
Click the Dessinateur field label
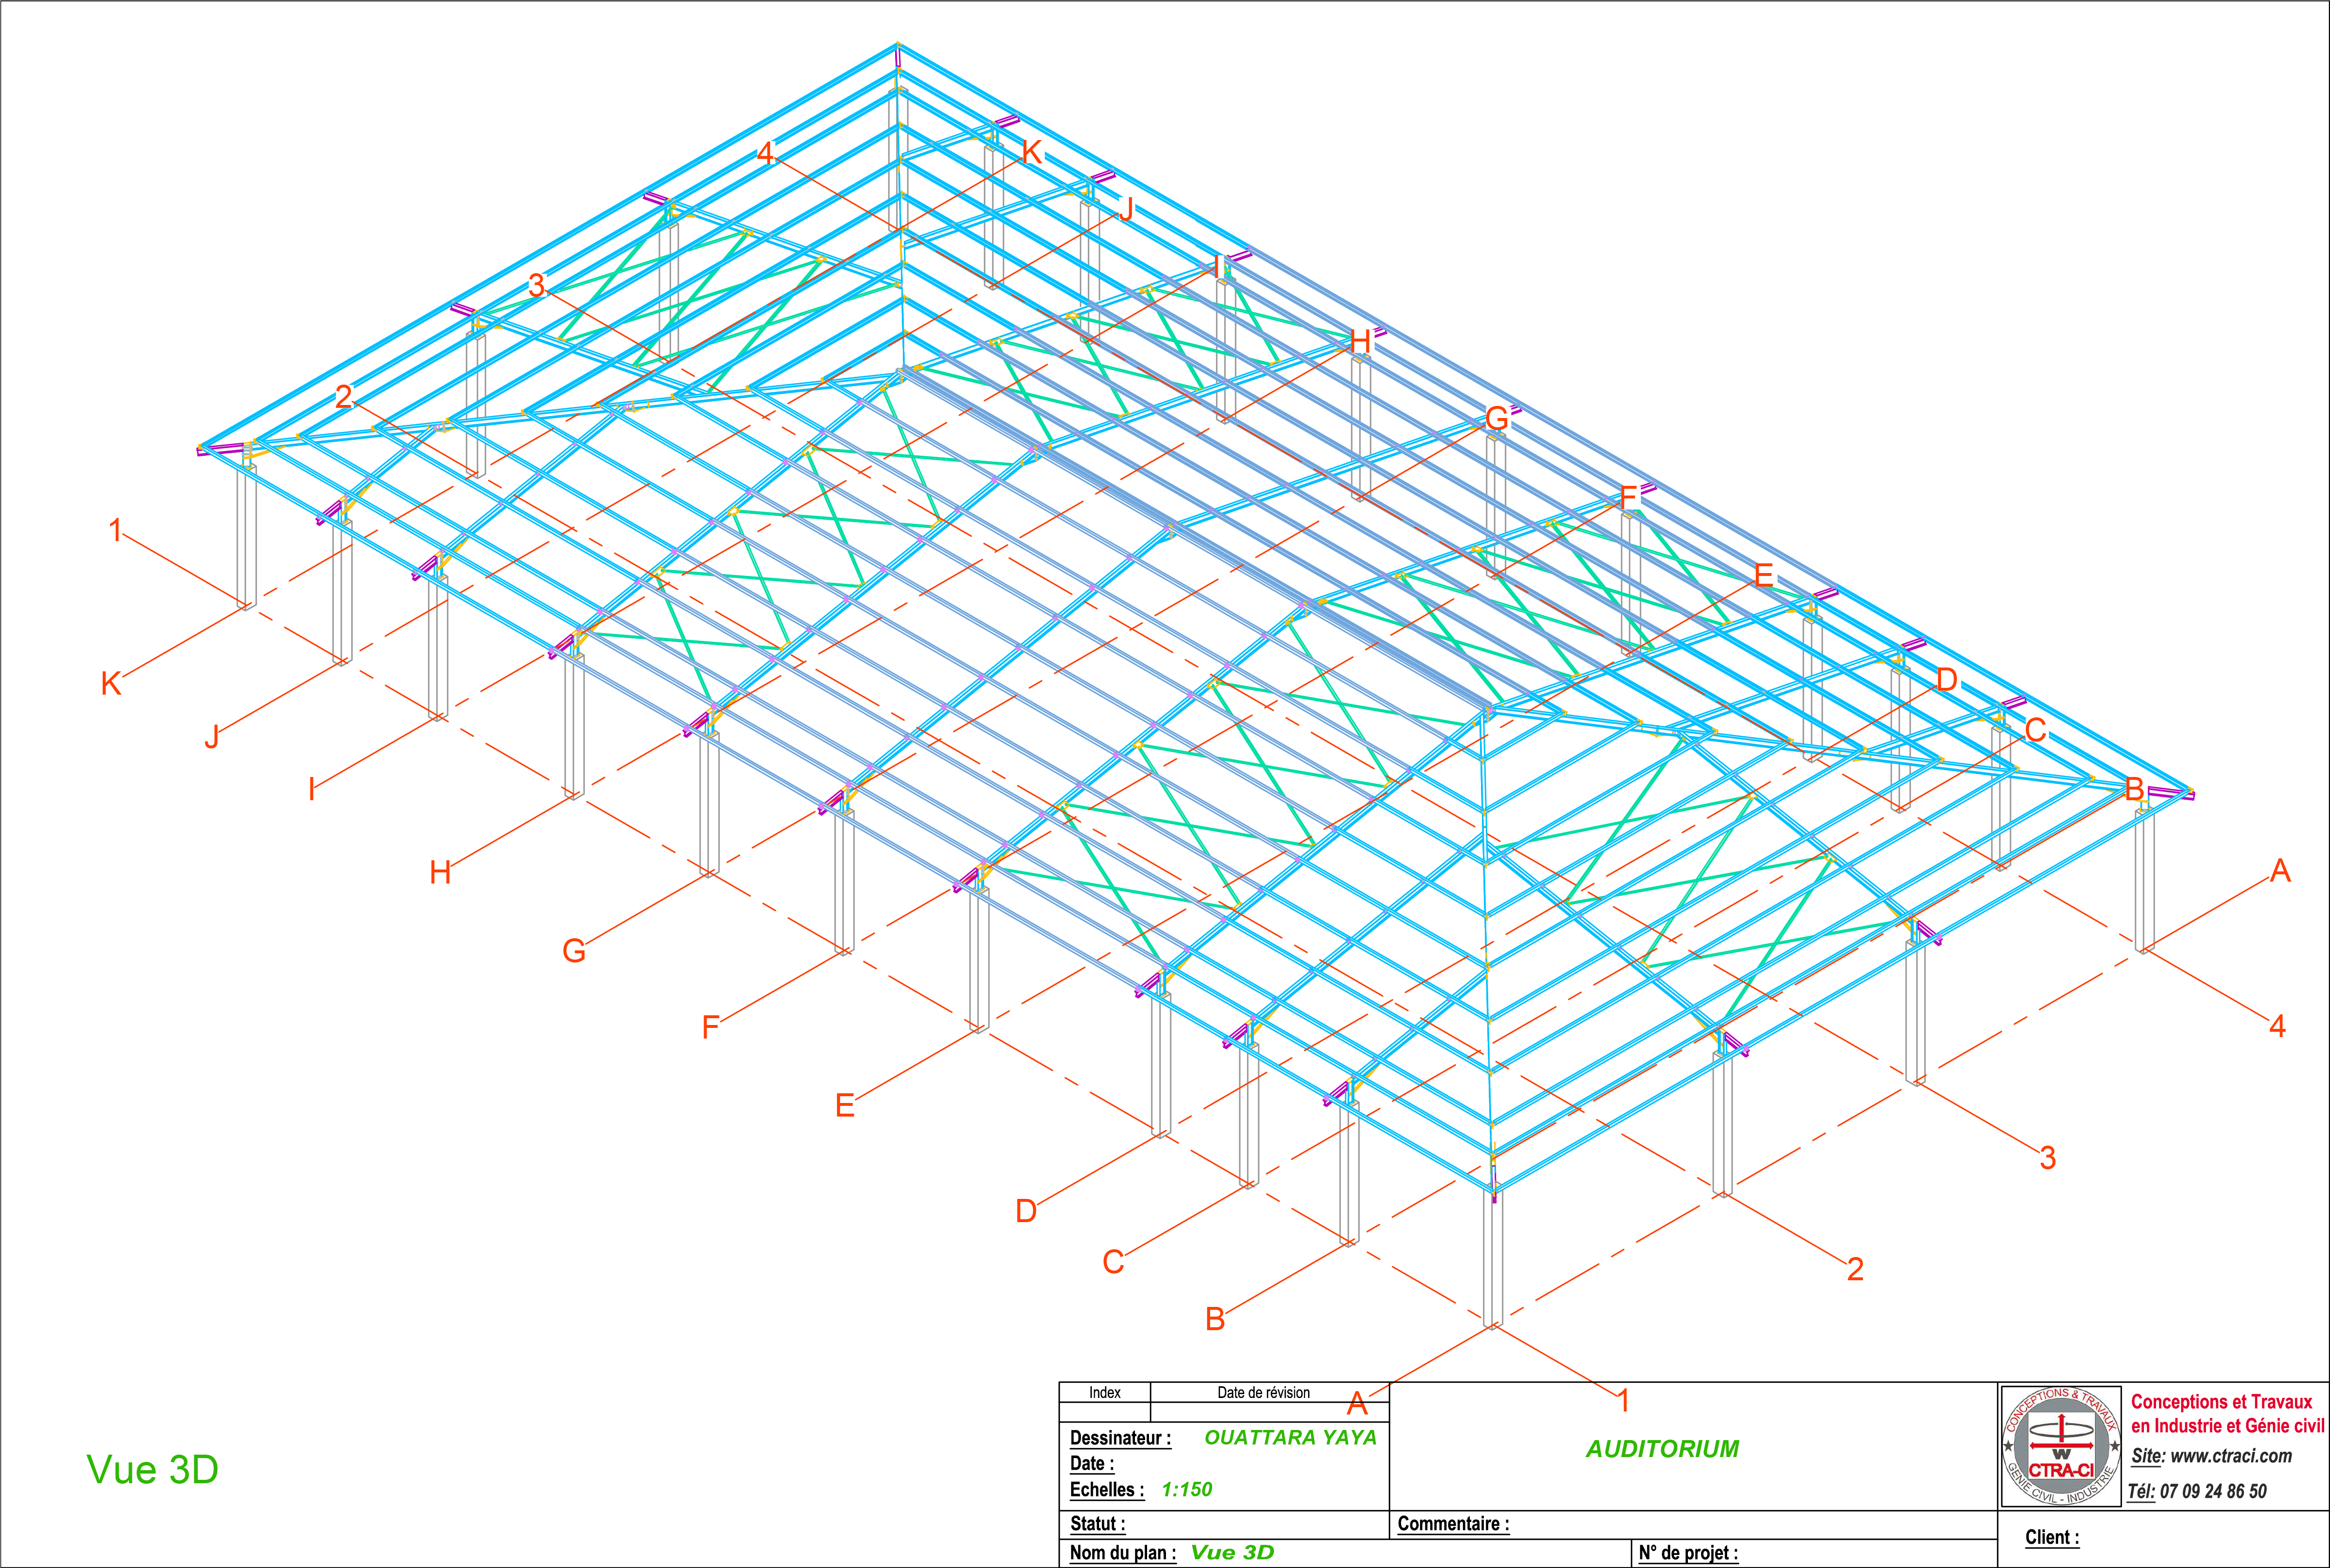(x=1119, y=1438)
